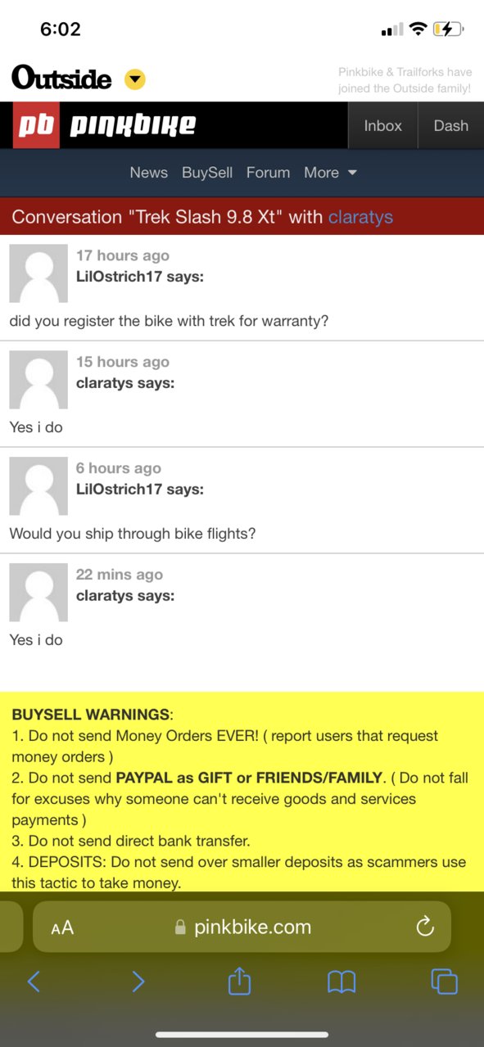The height and width of the screenshot is (1047, 484).
Task: Tap LilOstrich17's avatar on the warranty message
Action: click(38, 273)
